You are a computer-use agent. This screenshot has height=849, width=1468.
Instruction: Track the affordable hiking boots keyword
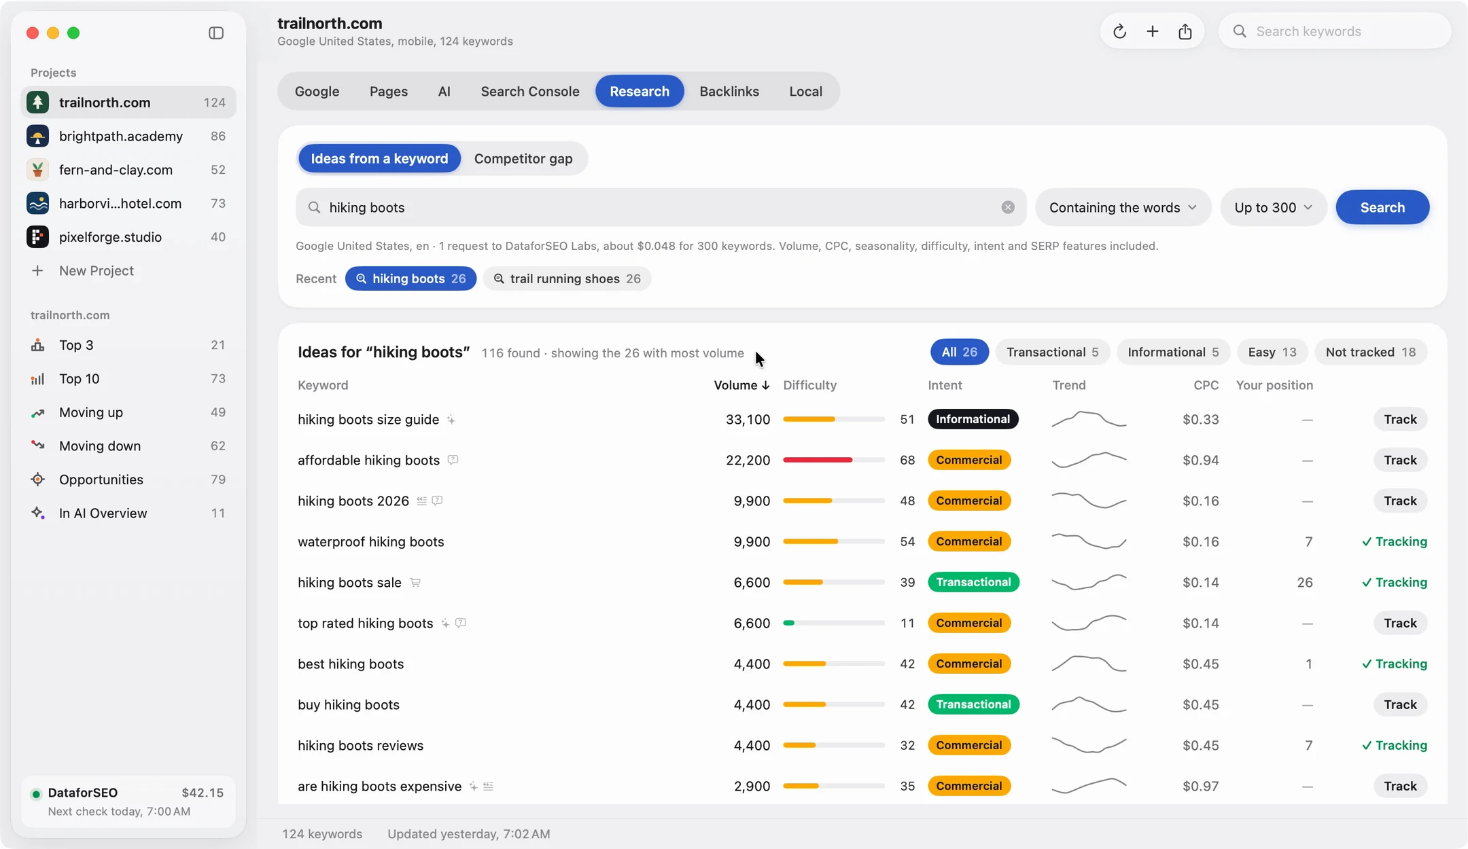pos(1400,460)
